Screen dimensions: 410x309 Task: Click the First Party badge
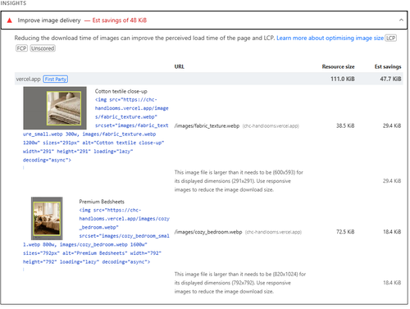click(x=56, y=79)
